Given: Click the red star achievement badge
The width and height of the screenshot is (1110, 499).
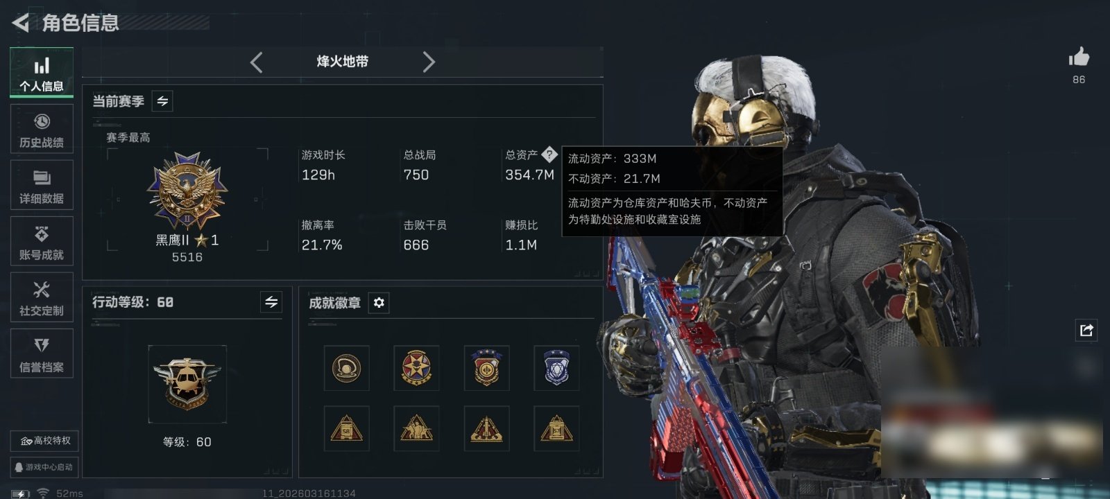Looking at the screenshot, I should (416, 368).
